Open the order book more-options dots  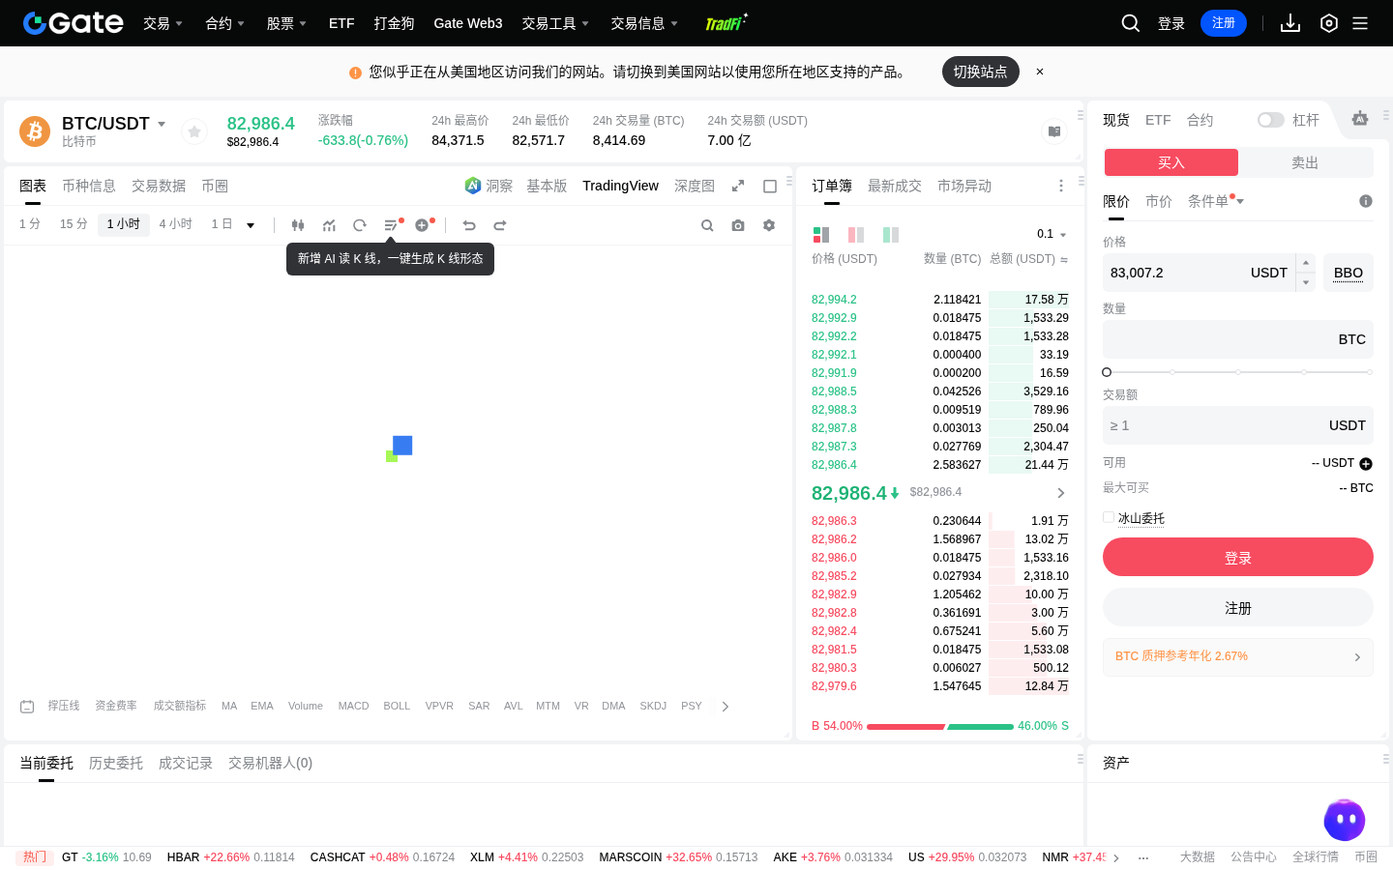coord(1060,186)
